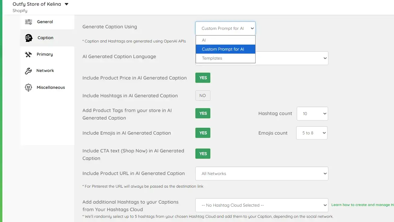This screenshot has width=394, height=222.
Task: Click the Miscellaneous gear icon
Action: pyautogui.click(x=28, y=87)
